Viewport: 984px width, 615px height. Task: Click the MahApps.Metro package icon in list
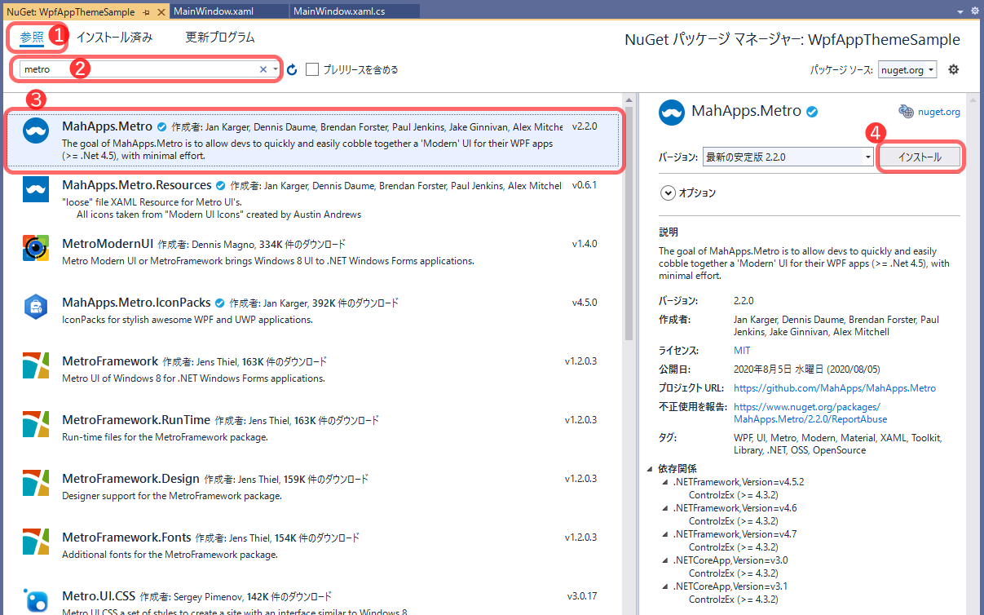(36, 131)
